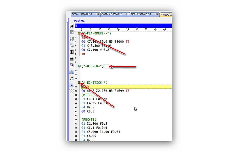Click the column ruler at position 30
238x152 pixels.
click(x=136, y=30)
